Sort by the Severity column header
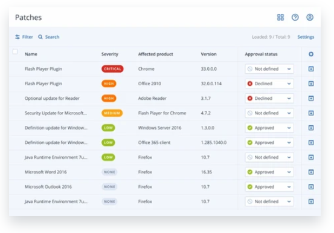The image size is (334, 233). click(110, 54)
